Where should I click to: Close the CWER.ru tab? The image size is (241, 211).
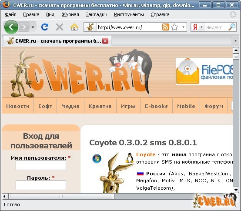coord(105,41)
